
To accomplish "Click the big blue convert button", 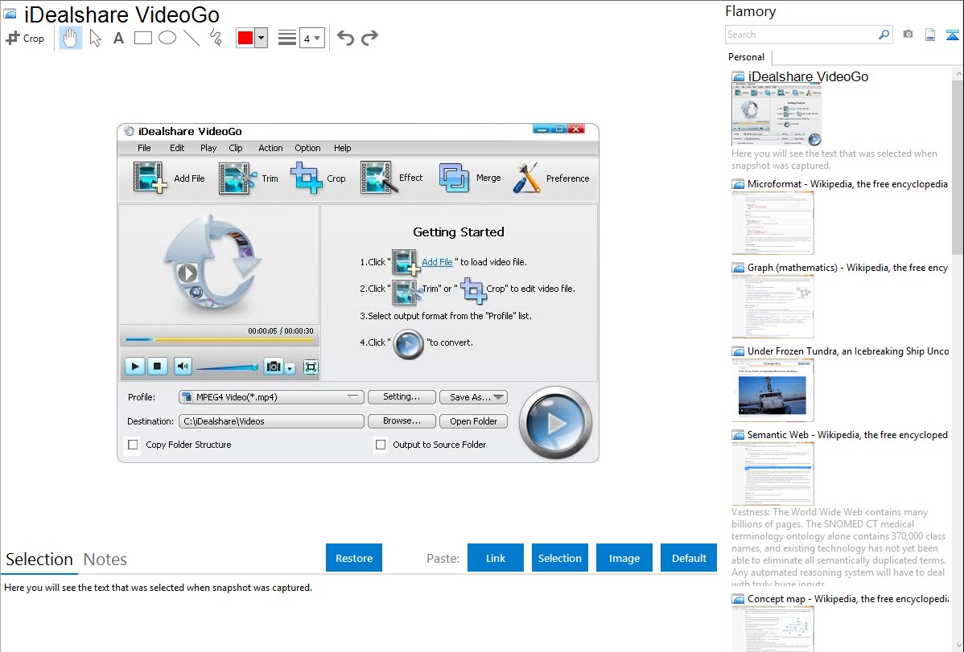I will point(556,423).
